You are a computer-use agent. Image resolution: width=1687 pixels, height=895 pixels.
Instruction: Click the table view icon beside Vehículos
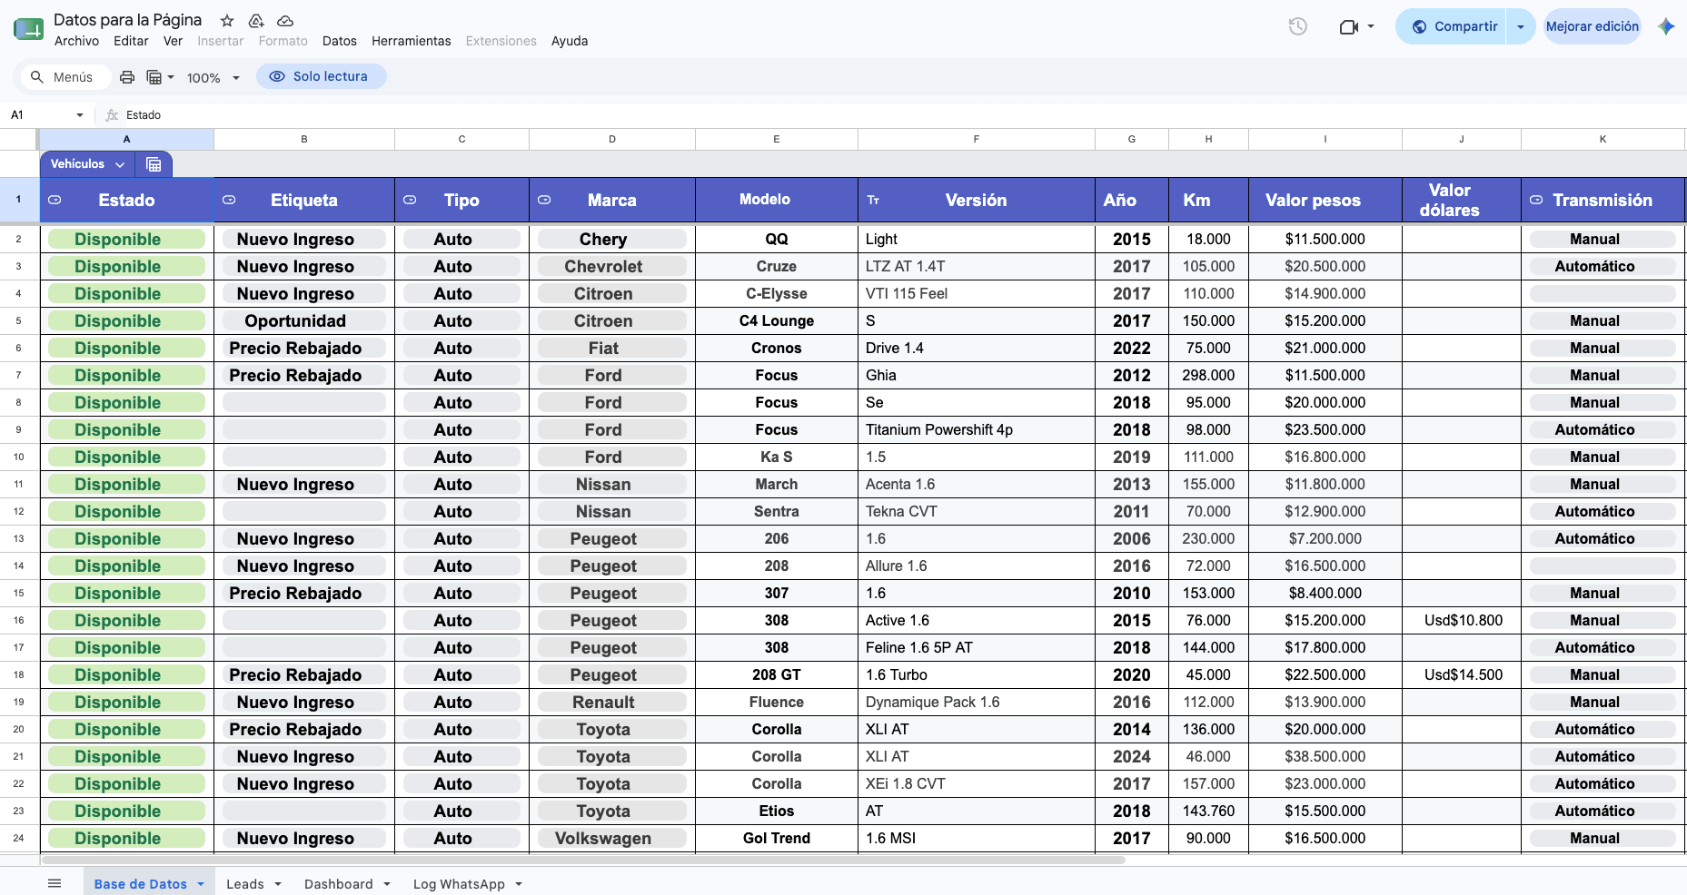(x=154, y=164)
